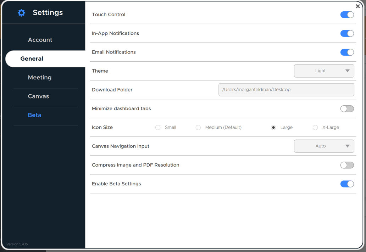This screenshot has height=252, width=366.
Task: Toggle off Touch Control
Action: point(347,15)
